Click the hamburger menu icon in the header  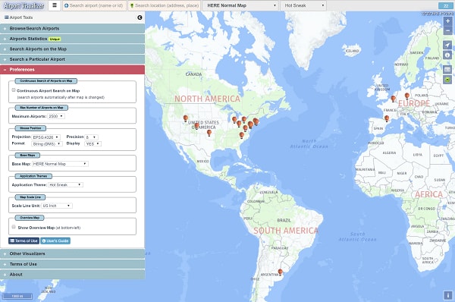[55, 5]
